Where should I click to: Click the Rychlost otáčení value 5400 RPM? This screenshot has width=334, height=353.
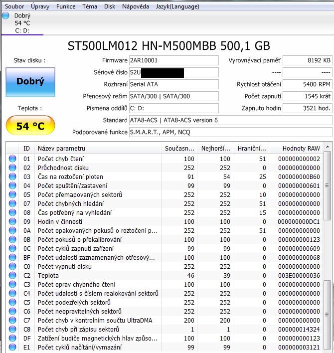308,84
